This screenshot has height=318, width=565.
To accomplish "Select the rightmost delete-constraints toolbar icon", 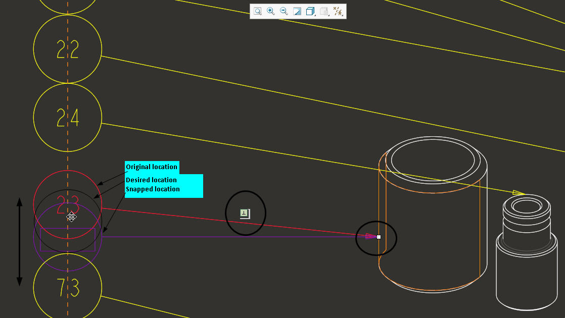I will coord(339,11).
